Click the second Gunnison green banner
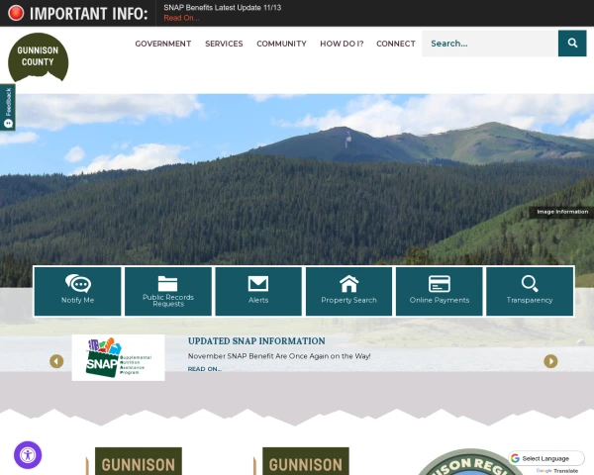 [306, 461]
